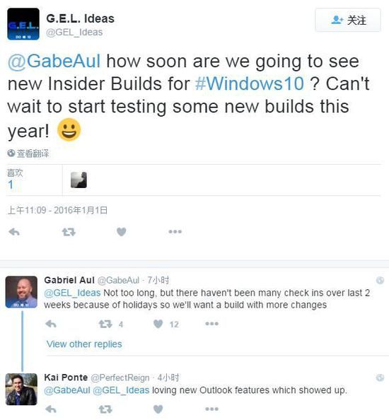Click globe icon on Gabriel Aul's reply
The width and height of the screenshot is (389, 420).
[x=380, y=281]
